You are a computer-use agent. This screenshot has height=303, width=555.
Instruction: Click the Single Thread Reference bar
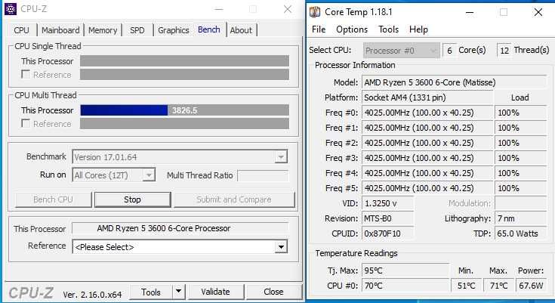184,74
